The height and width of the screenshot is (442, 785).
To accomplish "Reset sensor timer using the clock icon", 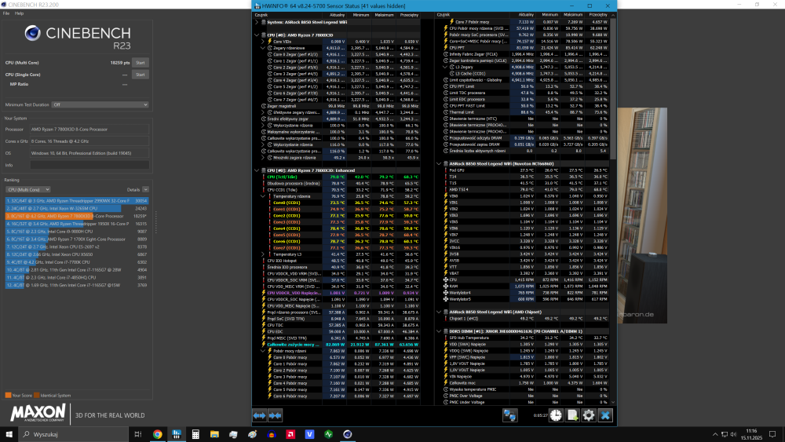I will point(556,415).
